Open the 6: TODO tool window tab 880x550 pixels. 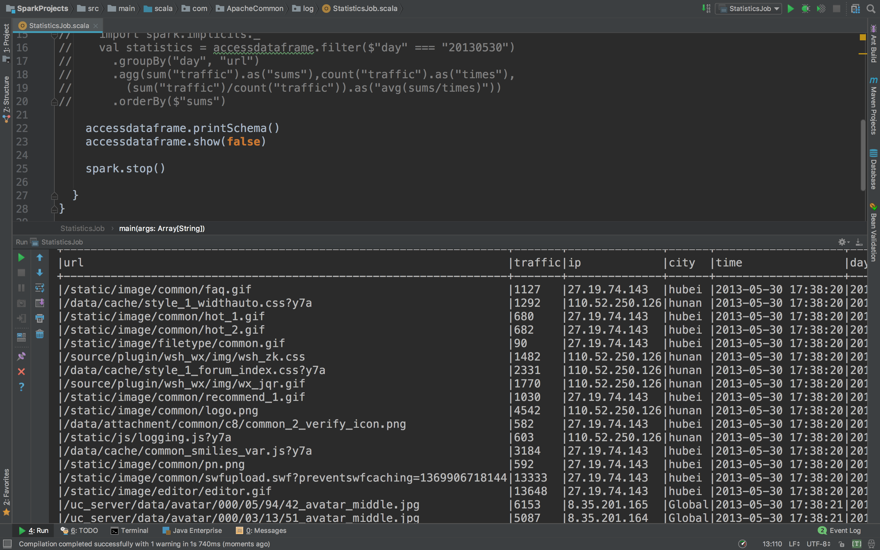[79, 531]
